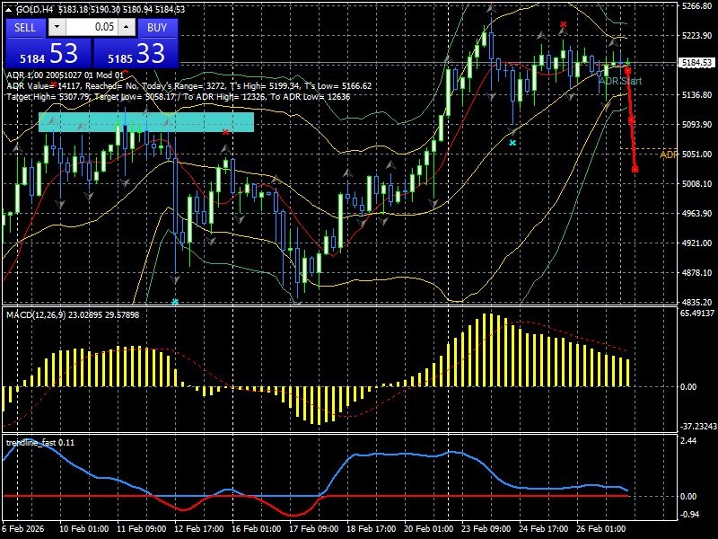718x539 pixels.
Task: Click the -37.23243 MACD scale value
Action: (698, 427)
